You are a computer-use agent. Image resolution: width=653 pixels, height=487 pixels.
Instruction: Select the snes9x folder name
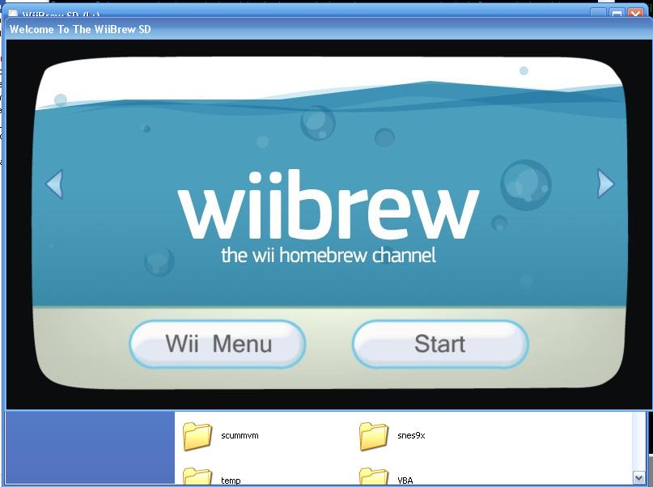(x=411, y=436)
